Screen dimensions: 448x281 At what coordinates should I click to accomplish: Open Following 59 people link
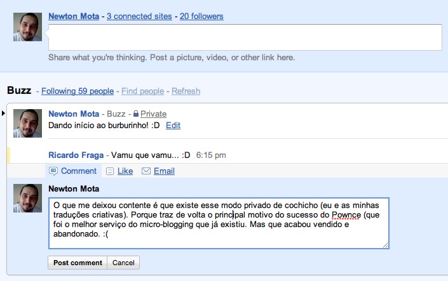78,91
